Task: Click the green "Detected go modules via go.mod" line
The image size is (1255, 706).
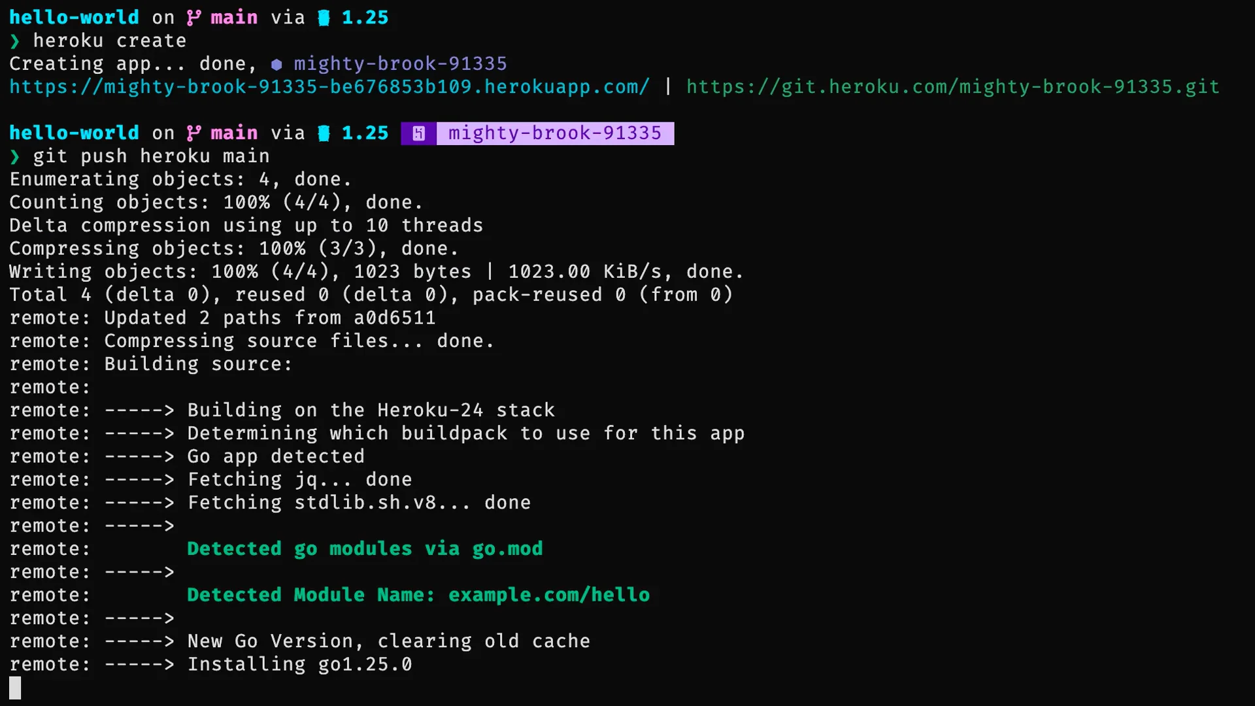Action: tap(365, 549)
